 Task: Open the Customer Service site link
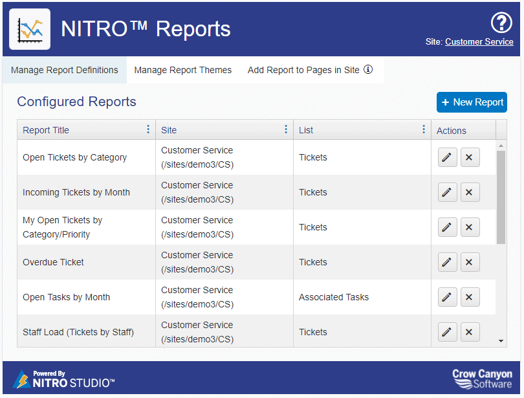pyautogui.click(x=479, y=42)
